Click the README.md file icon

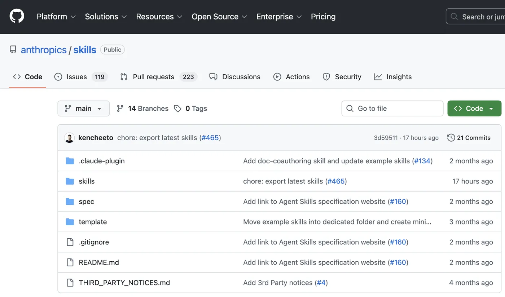(x=70, y=262)
